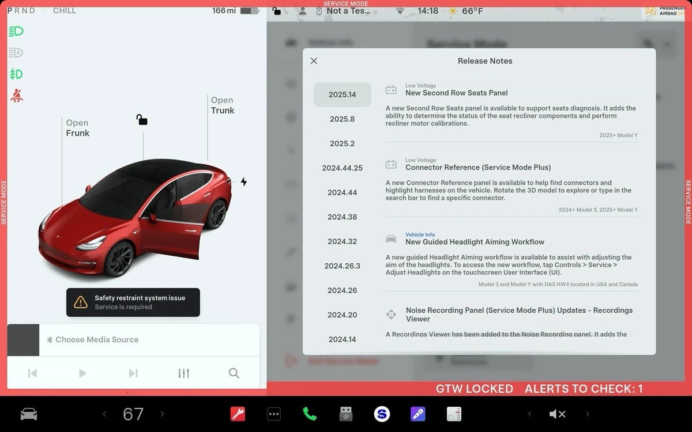The width and height of the screenshot is (692, 432).
Task: Decrease cabin temperature with the left chevron
Action: click(x=104, y=414)
